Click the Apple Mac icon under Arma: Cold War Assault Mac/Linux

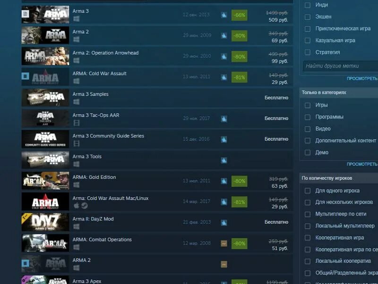click(x=76, y=206)
